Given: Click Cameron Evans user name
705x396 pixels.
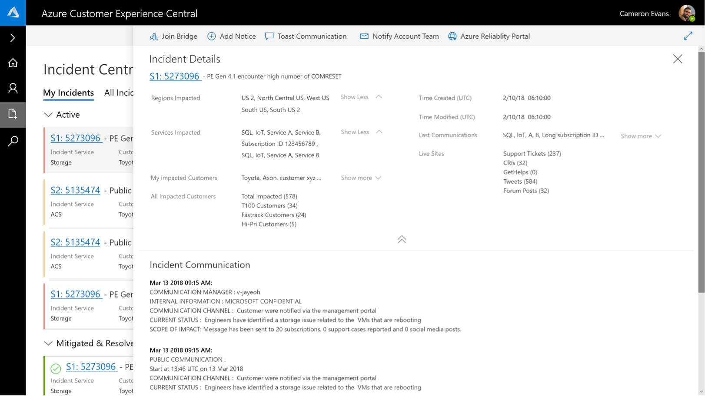Looking at the screenshot, I should [x=644, y=13].
